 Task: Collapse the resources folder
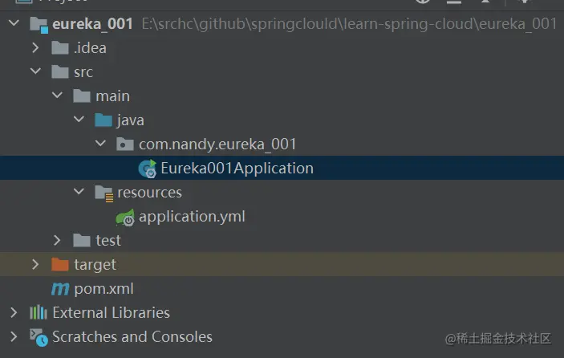[79, 192]
